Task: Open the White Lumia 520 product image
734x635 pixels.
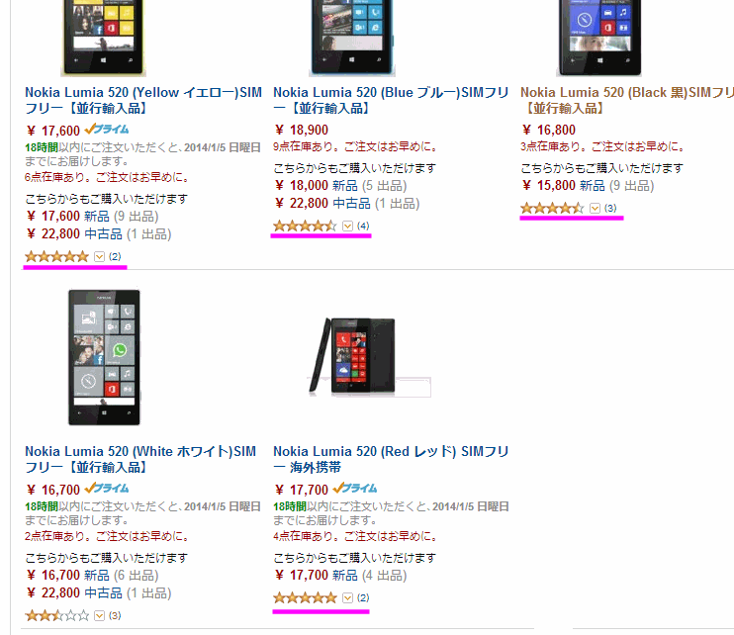Action: (104, 357)
